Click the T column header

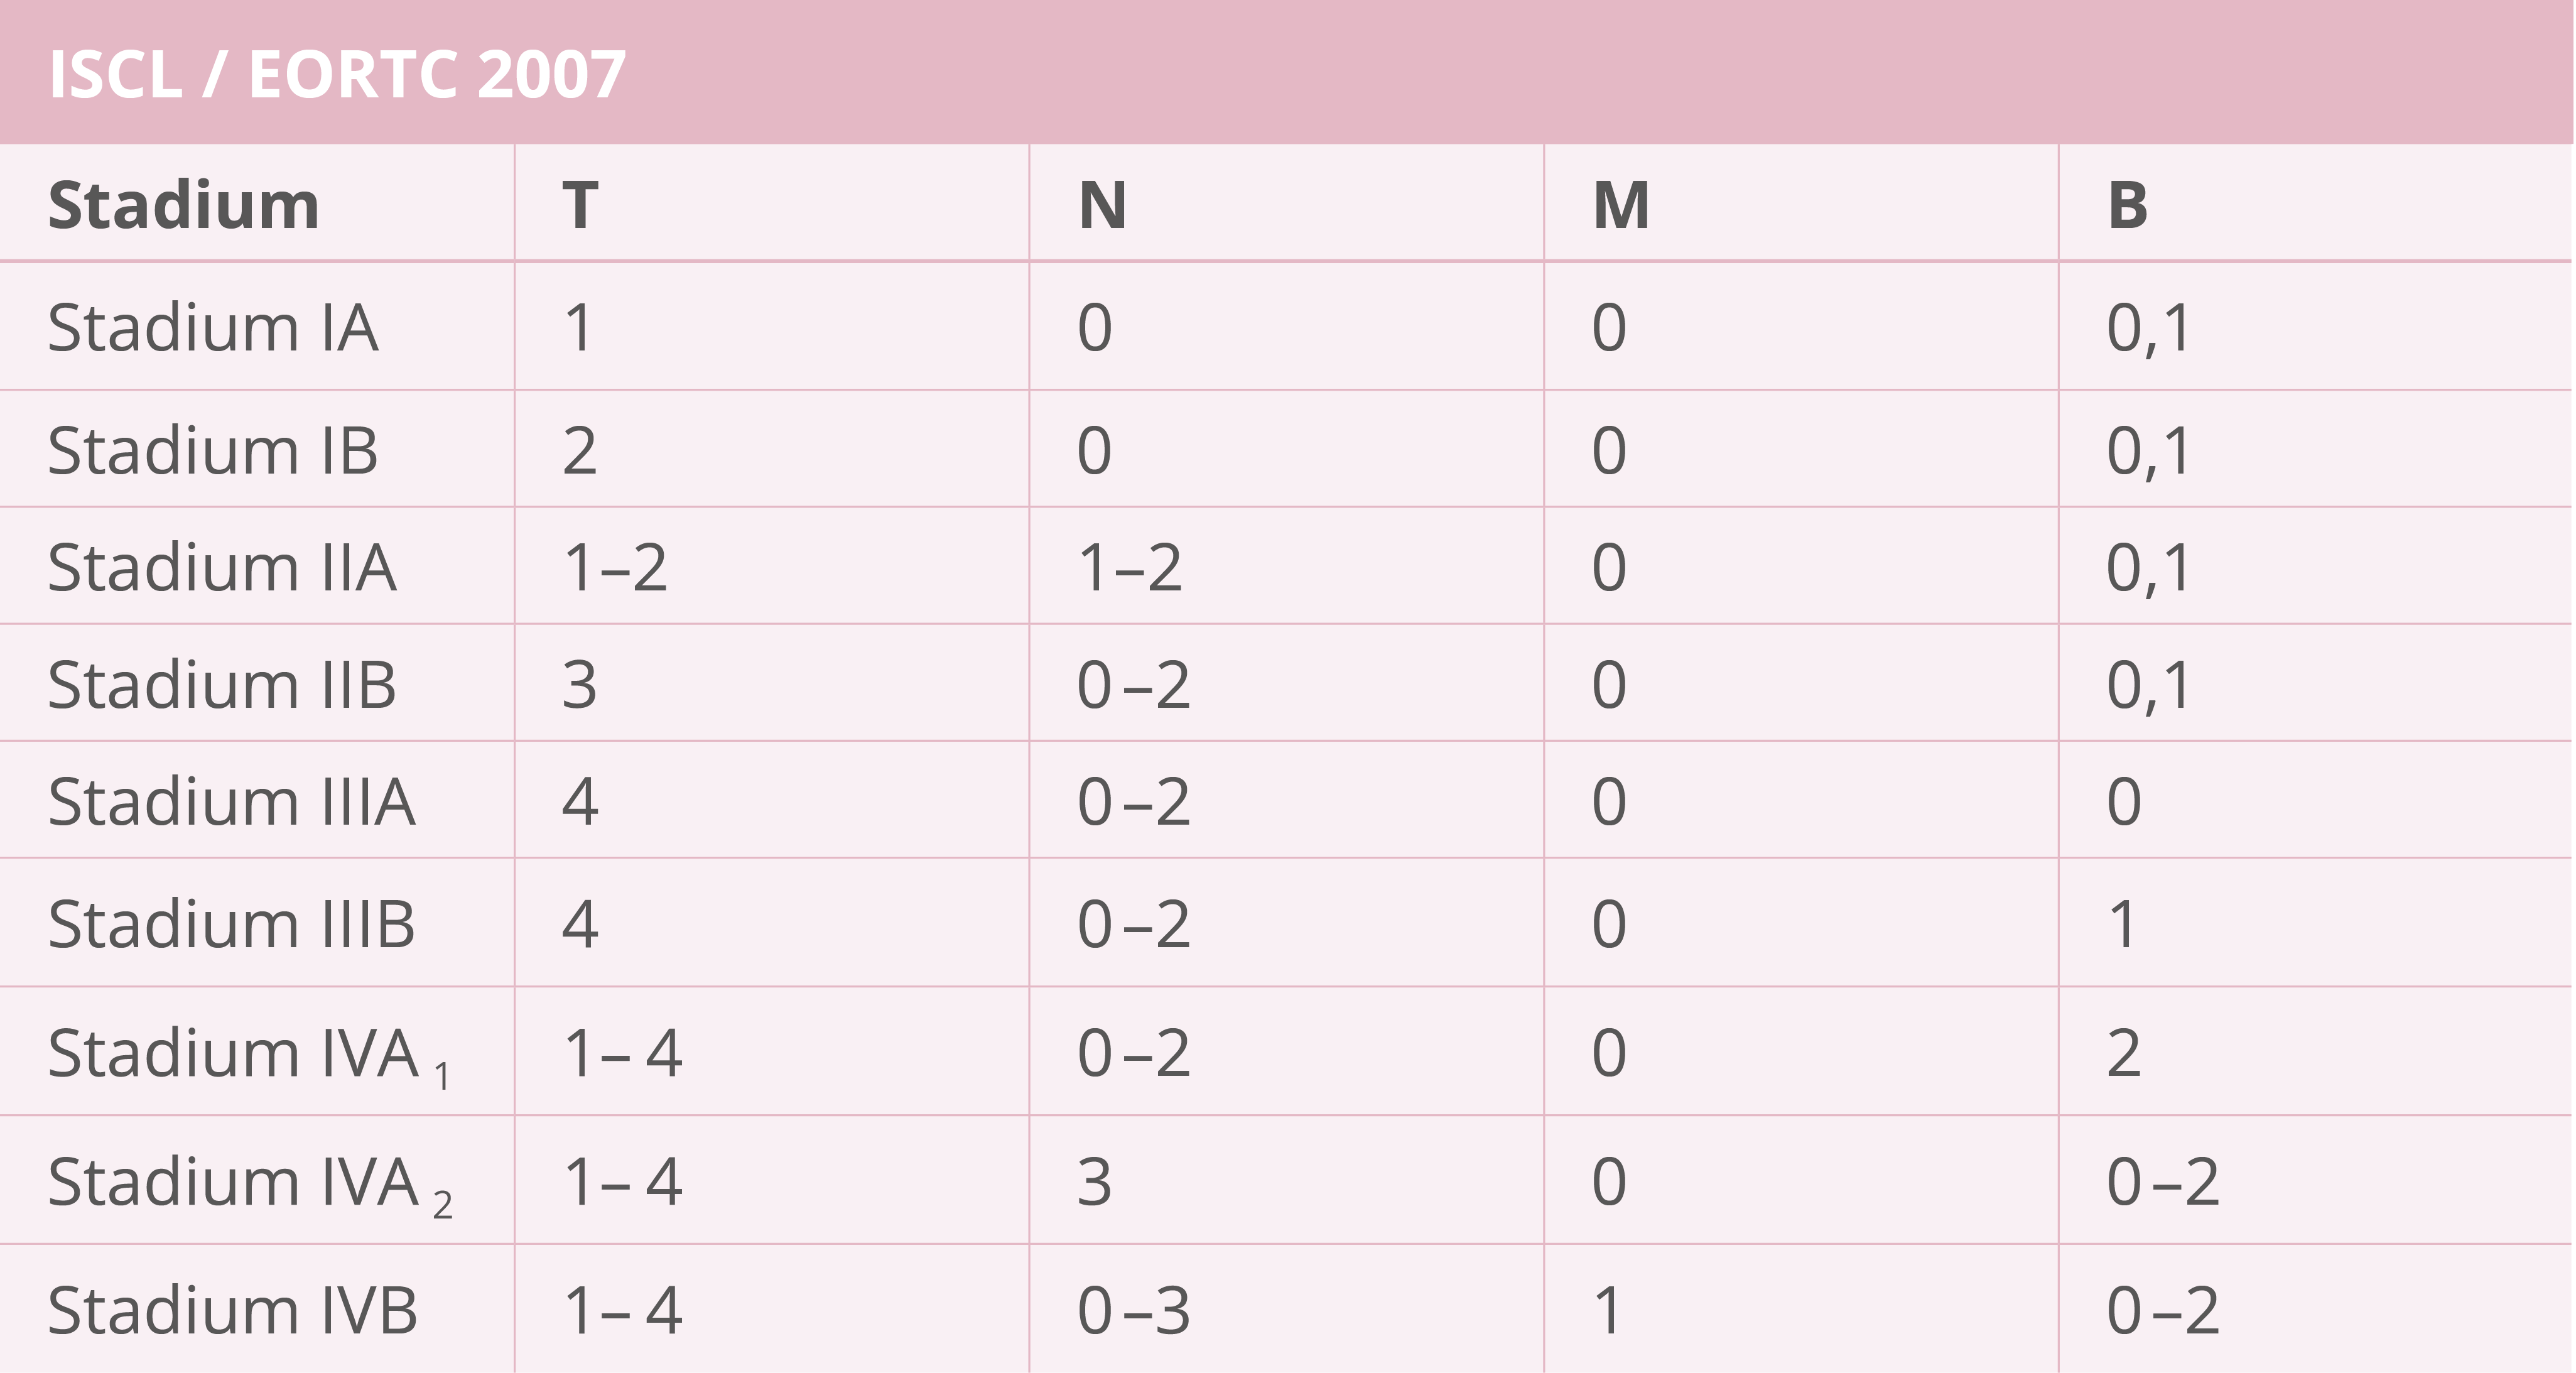[580, 205]
